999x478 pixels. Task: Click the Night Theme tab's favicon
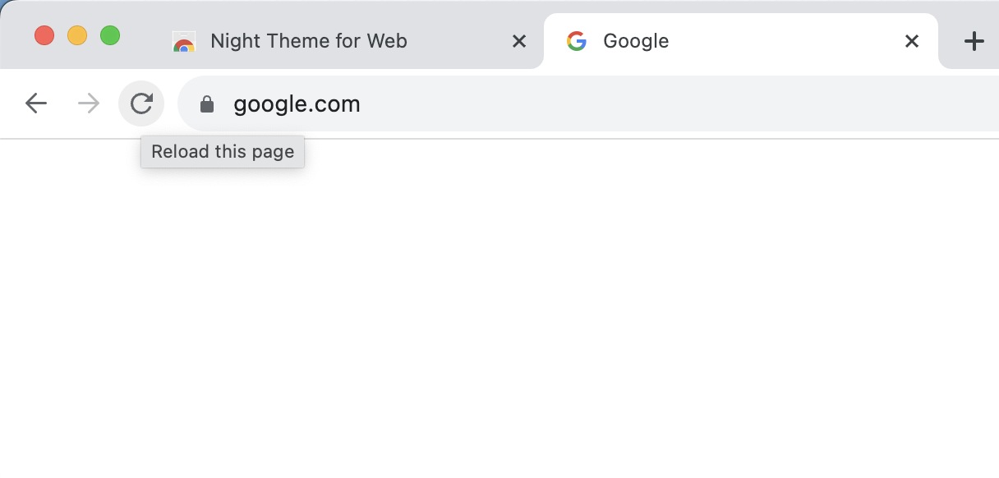tap(184, 42)
